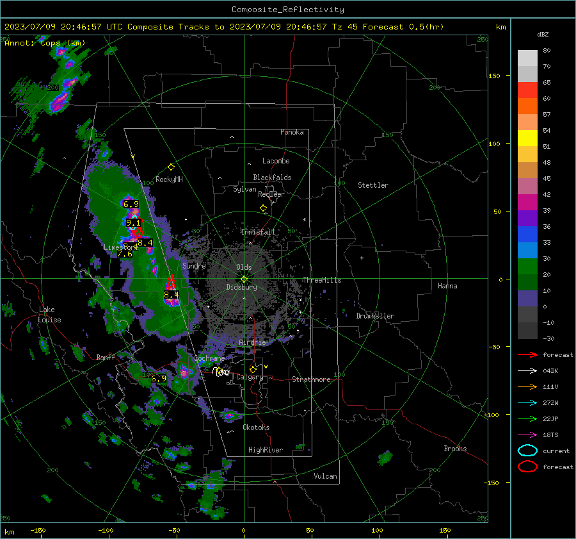Click the dark gray swatch between -10 and -30 dBZ

point(527,331)
